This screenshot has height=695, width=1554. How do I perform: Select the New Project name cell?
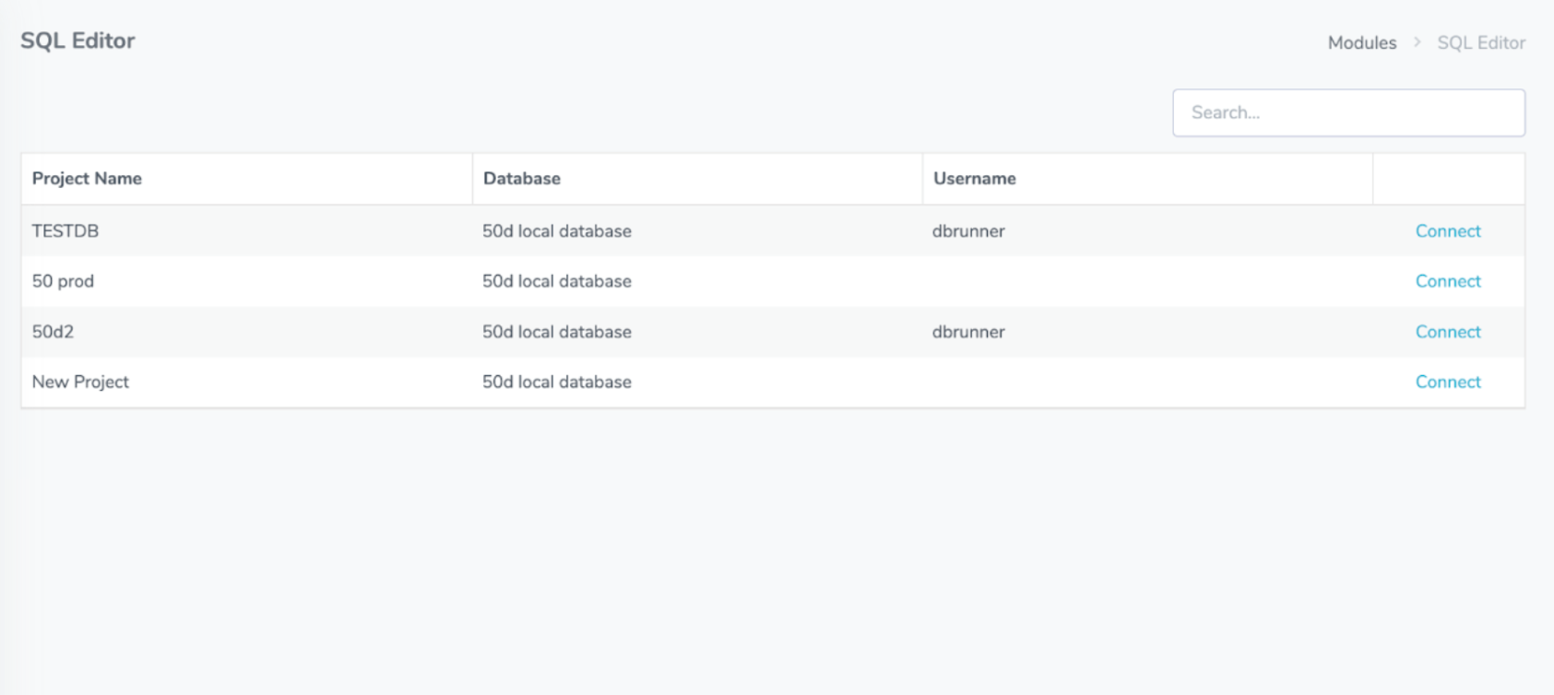80,382
